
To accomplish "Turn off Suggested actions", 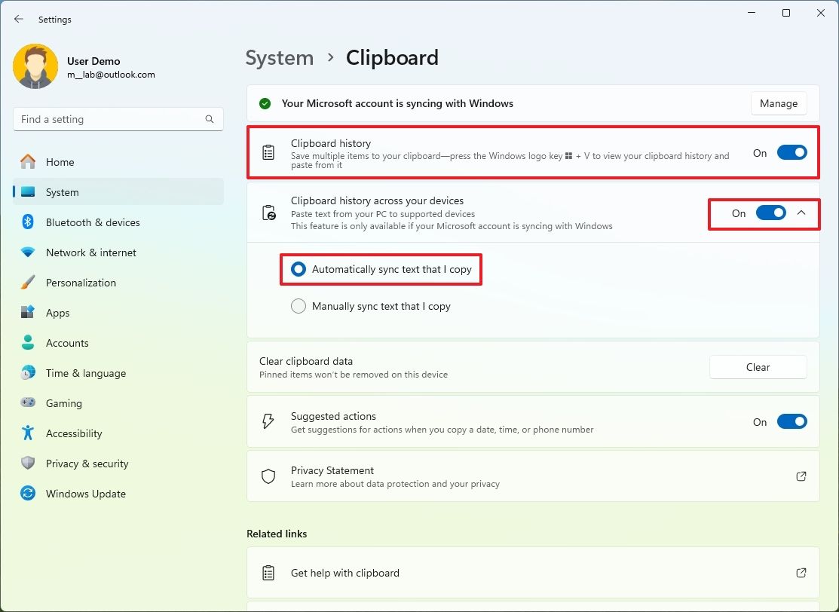I will 792,421.
